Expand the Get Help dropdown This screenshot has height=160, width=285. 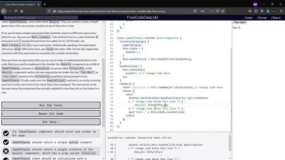[x=51, y=122]
